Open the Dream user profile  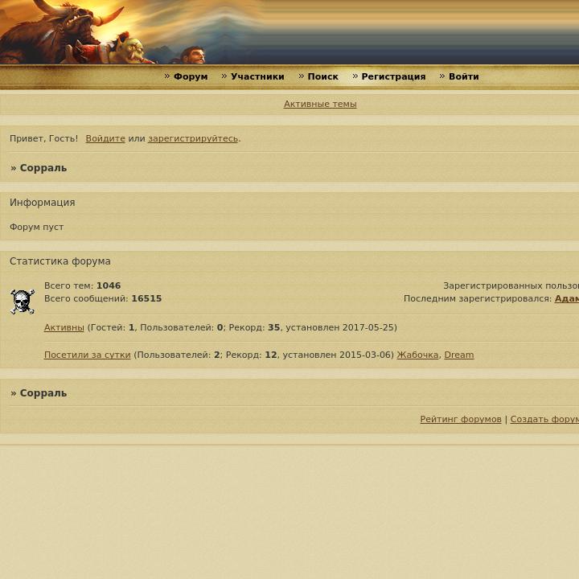coord(458,355)
